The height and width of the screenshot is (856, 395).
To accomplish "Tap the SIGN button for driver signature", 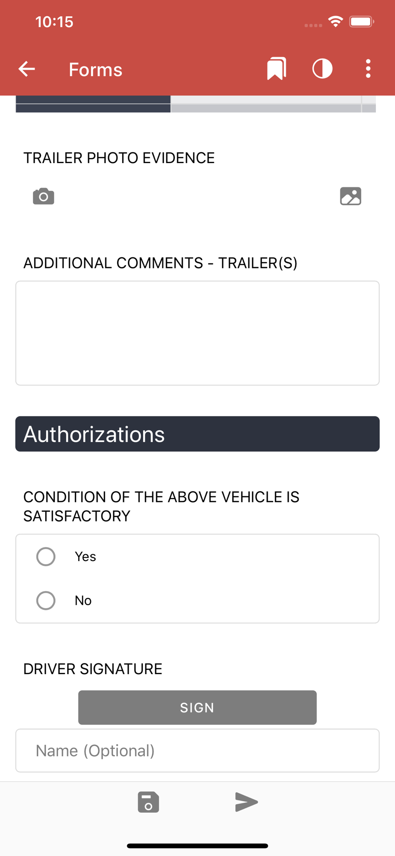I will [x=197, y=707].
